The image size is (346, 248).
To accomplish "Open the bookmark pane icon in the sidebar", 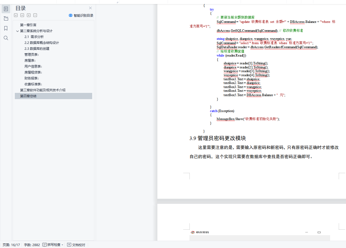I will click(6, 28).
